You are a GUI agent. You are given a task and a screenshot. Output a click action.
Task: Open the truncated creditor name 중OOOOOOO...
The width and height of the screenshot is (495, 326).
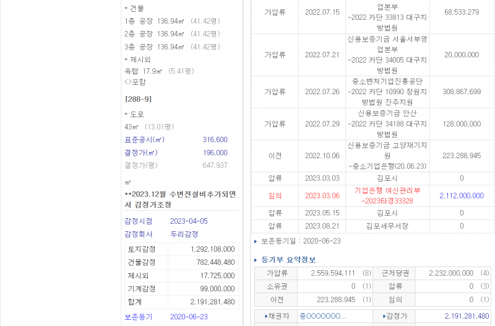(322, 316)
